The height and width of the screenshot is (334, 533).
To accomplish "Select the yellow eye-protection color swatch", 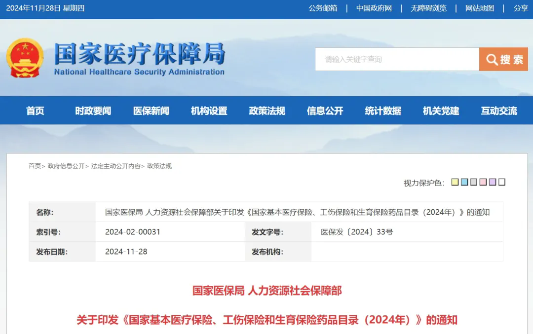I will (x=455, y=182).
